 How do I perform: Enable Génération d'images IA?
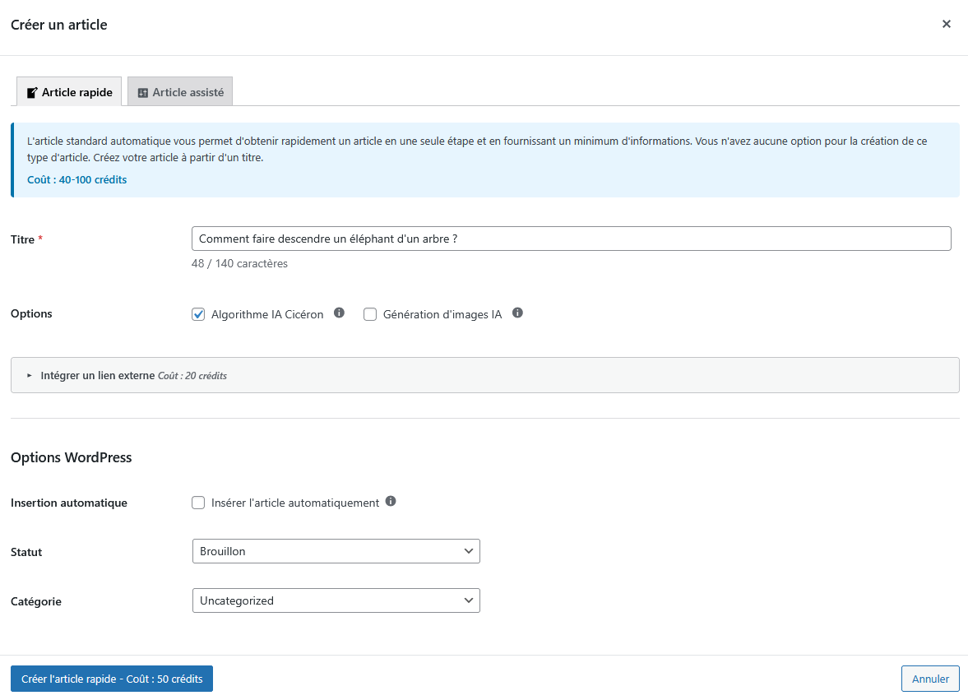pos(370,314)
